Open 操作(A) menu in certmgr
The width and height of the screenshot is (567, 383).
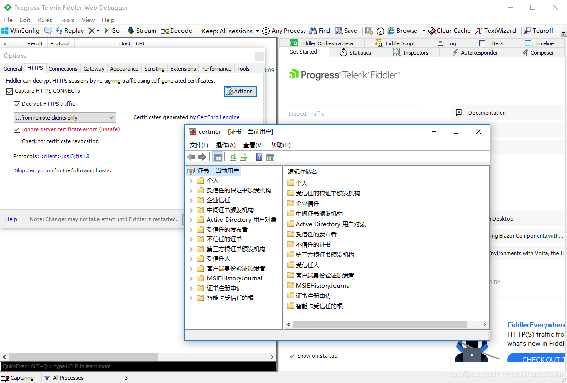pyautogui.click(x=226, y=145)
